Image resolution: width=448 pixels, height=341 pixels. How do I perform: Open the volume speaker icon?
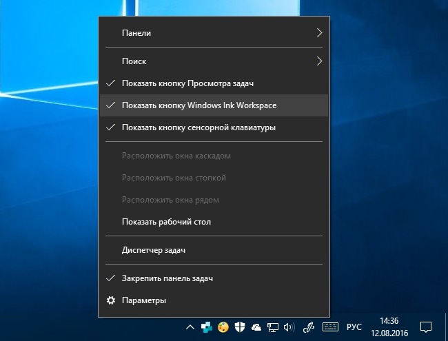[x=289, y=327]
